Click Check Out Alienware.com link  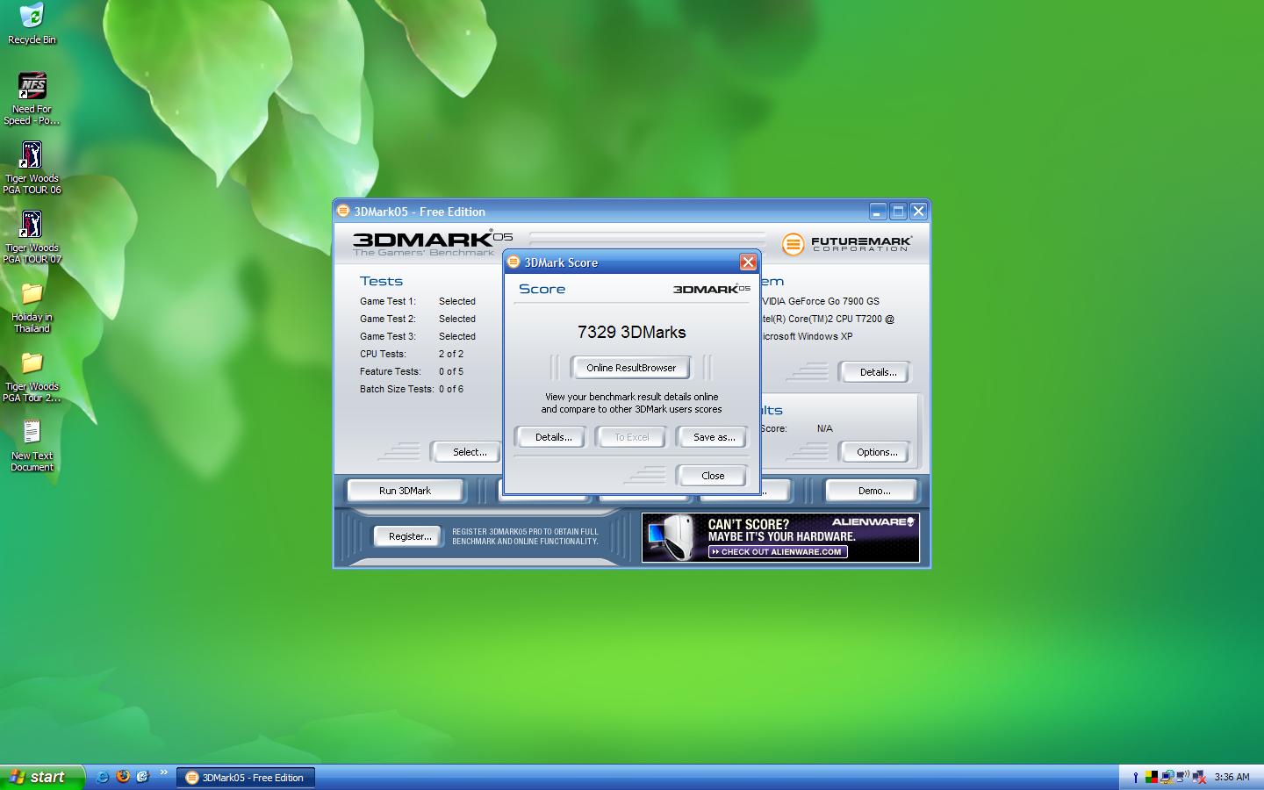coord(778,551)
